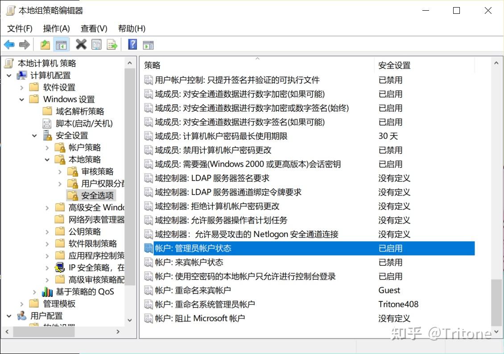Export the policy list via toolbar icon
Image resolution: width=504 pixels, height=354 pixels.
pos(112,44)
